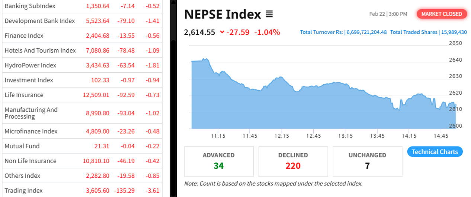Click the Unchanged stocks count box
Screen dimensions: 471x197
(367, 161)
